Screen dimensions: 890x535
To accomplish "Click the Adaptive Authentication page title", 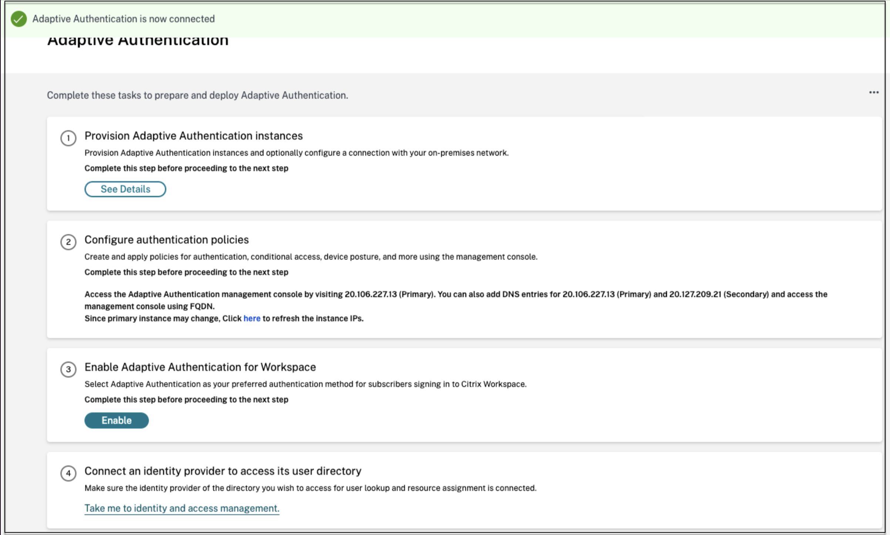I will click(x=138, y=41).
